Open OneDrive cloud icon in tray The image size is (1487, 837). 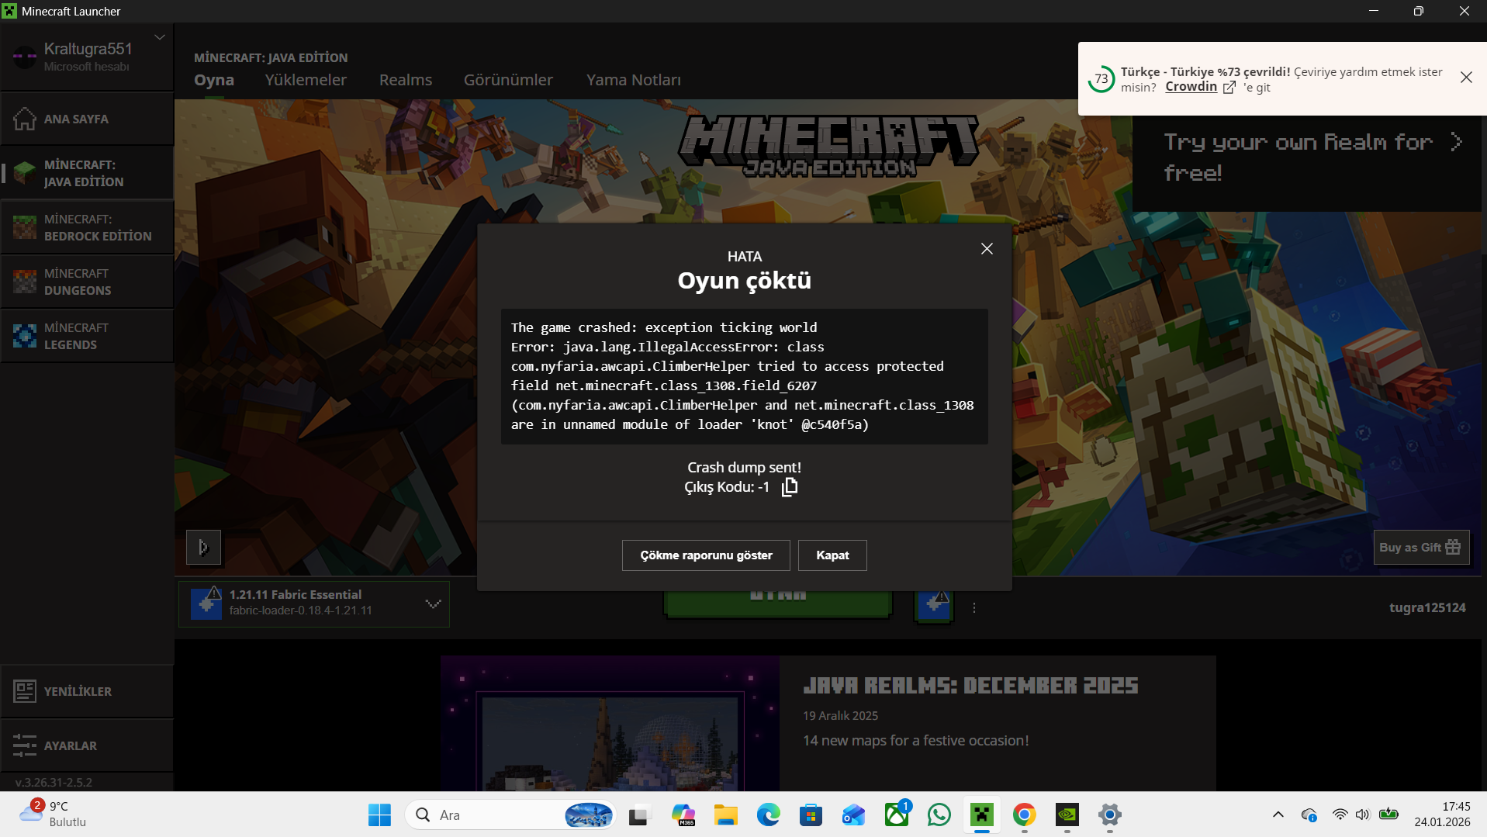pos(1309,815)
